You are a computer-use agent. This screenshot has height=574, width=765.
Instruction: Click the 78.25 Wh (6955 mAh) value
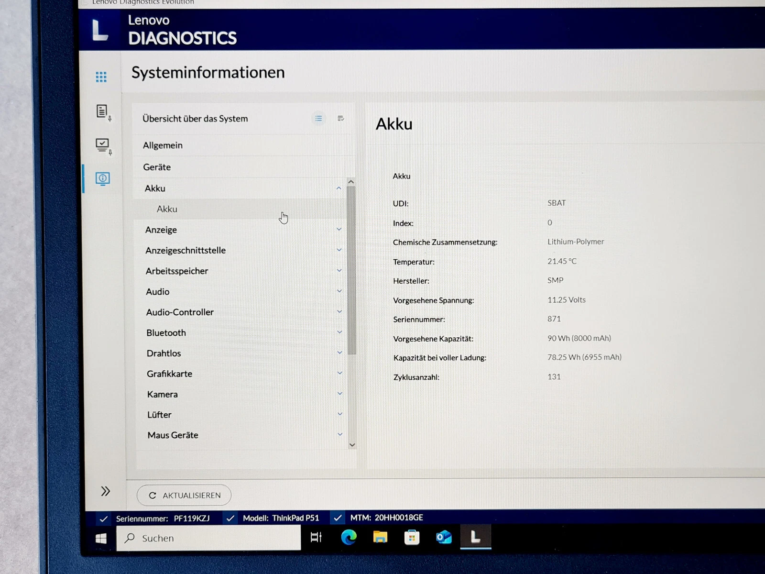coord(584,357)
